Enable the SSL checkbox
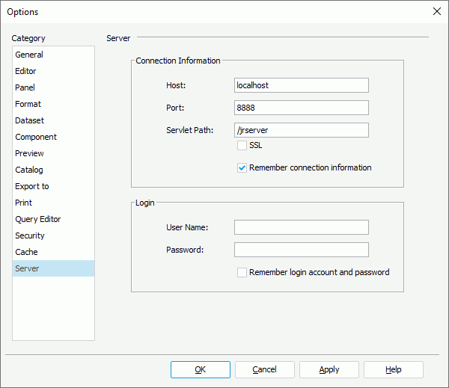 [x=242, y=145]
